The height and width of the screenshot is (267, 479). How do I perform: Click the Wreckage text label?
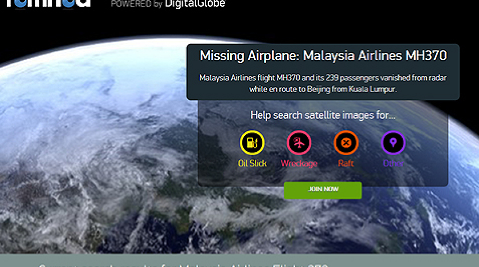pos(299,164)
